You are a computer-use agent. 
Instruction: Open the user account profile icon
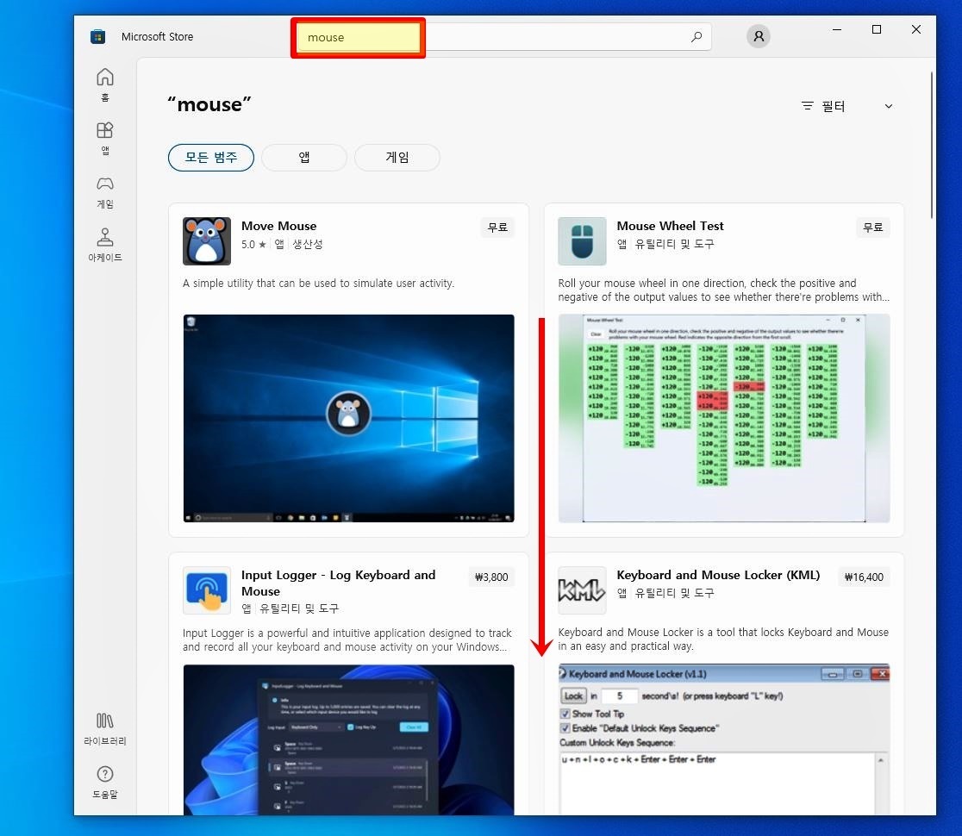point(759,36)
